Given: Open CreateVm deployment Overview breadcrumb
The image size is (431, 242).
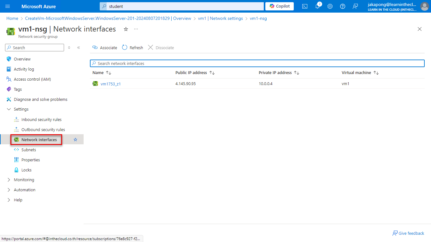Looking at the screenshot, I should point(108,18).
